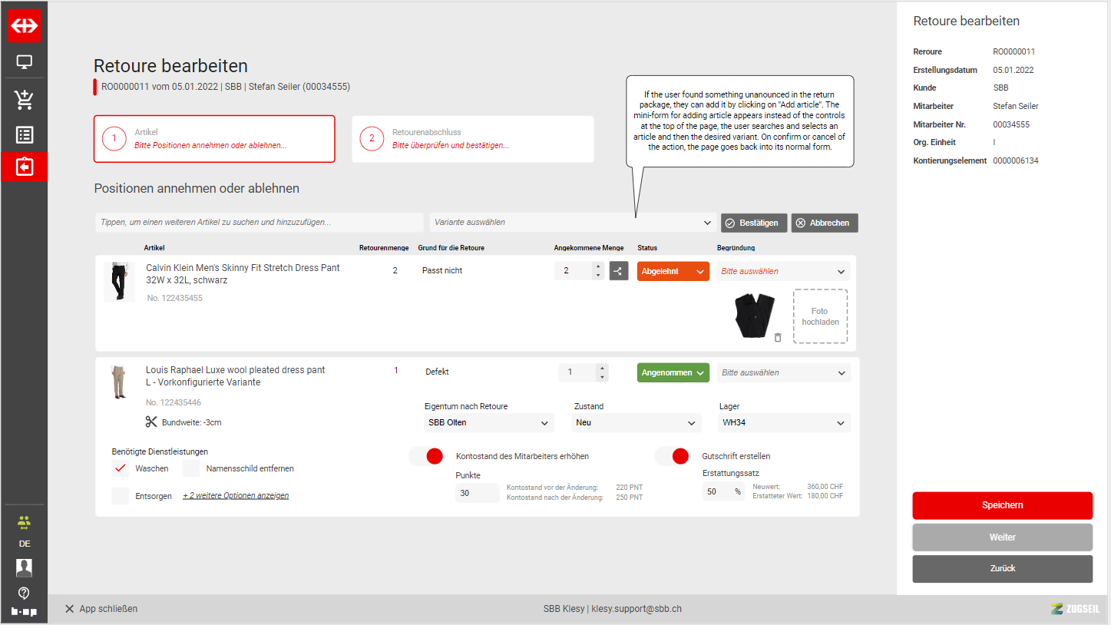Expand the Abgelehnt status dropdown
This screenshot has width=1111, height=625.
(x=673, y=271)
